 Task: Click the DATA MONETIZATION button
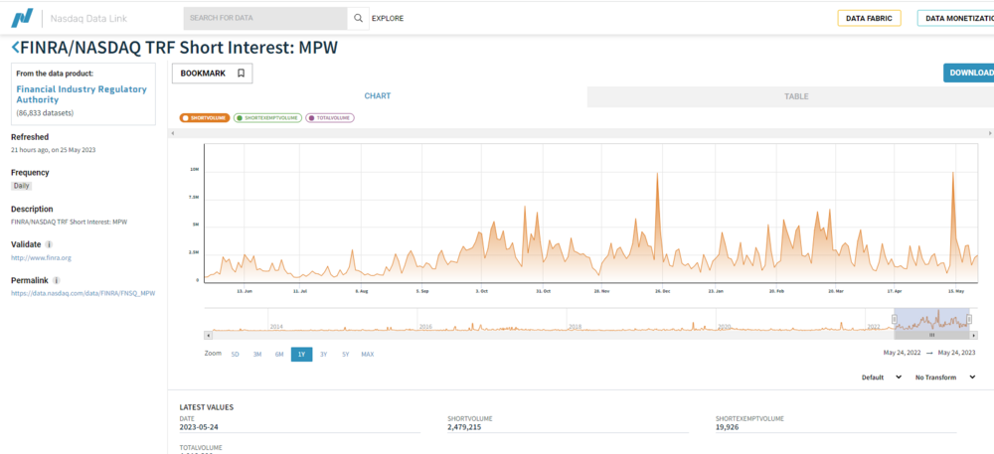[x=956, y=18]
